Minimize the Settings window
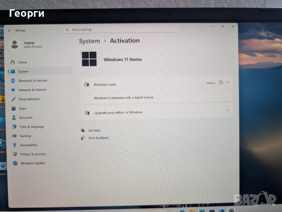282x212 pixels. [x=213, y=26]
